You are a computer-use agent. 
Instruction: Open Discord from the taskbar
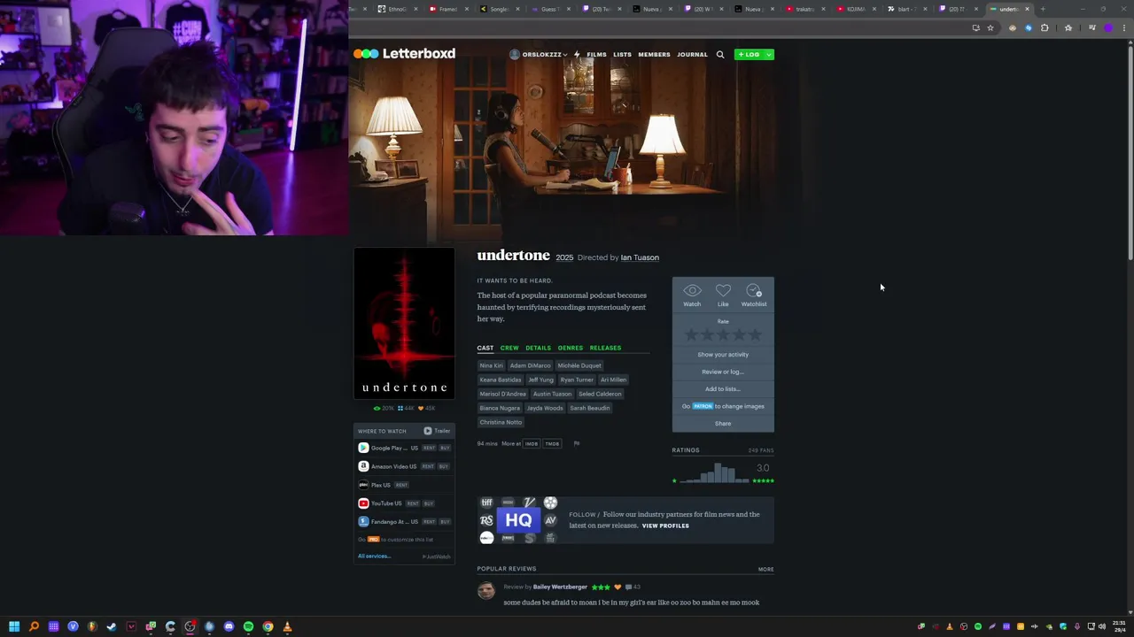click(x=229, y=626)
